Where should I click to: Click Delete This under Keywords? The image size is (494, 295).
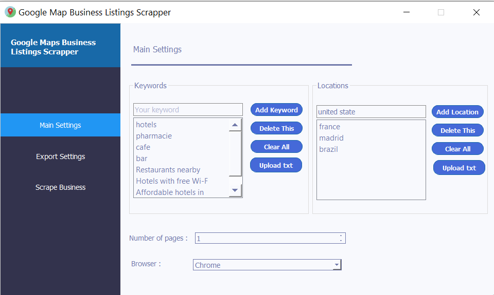pos(276,128)
